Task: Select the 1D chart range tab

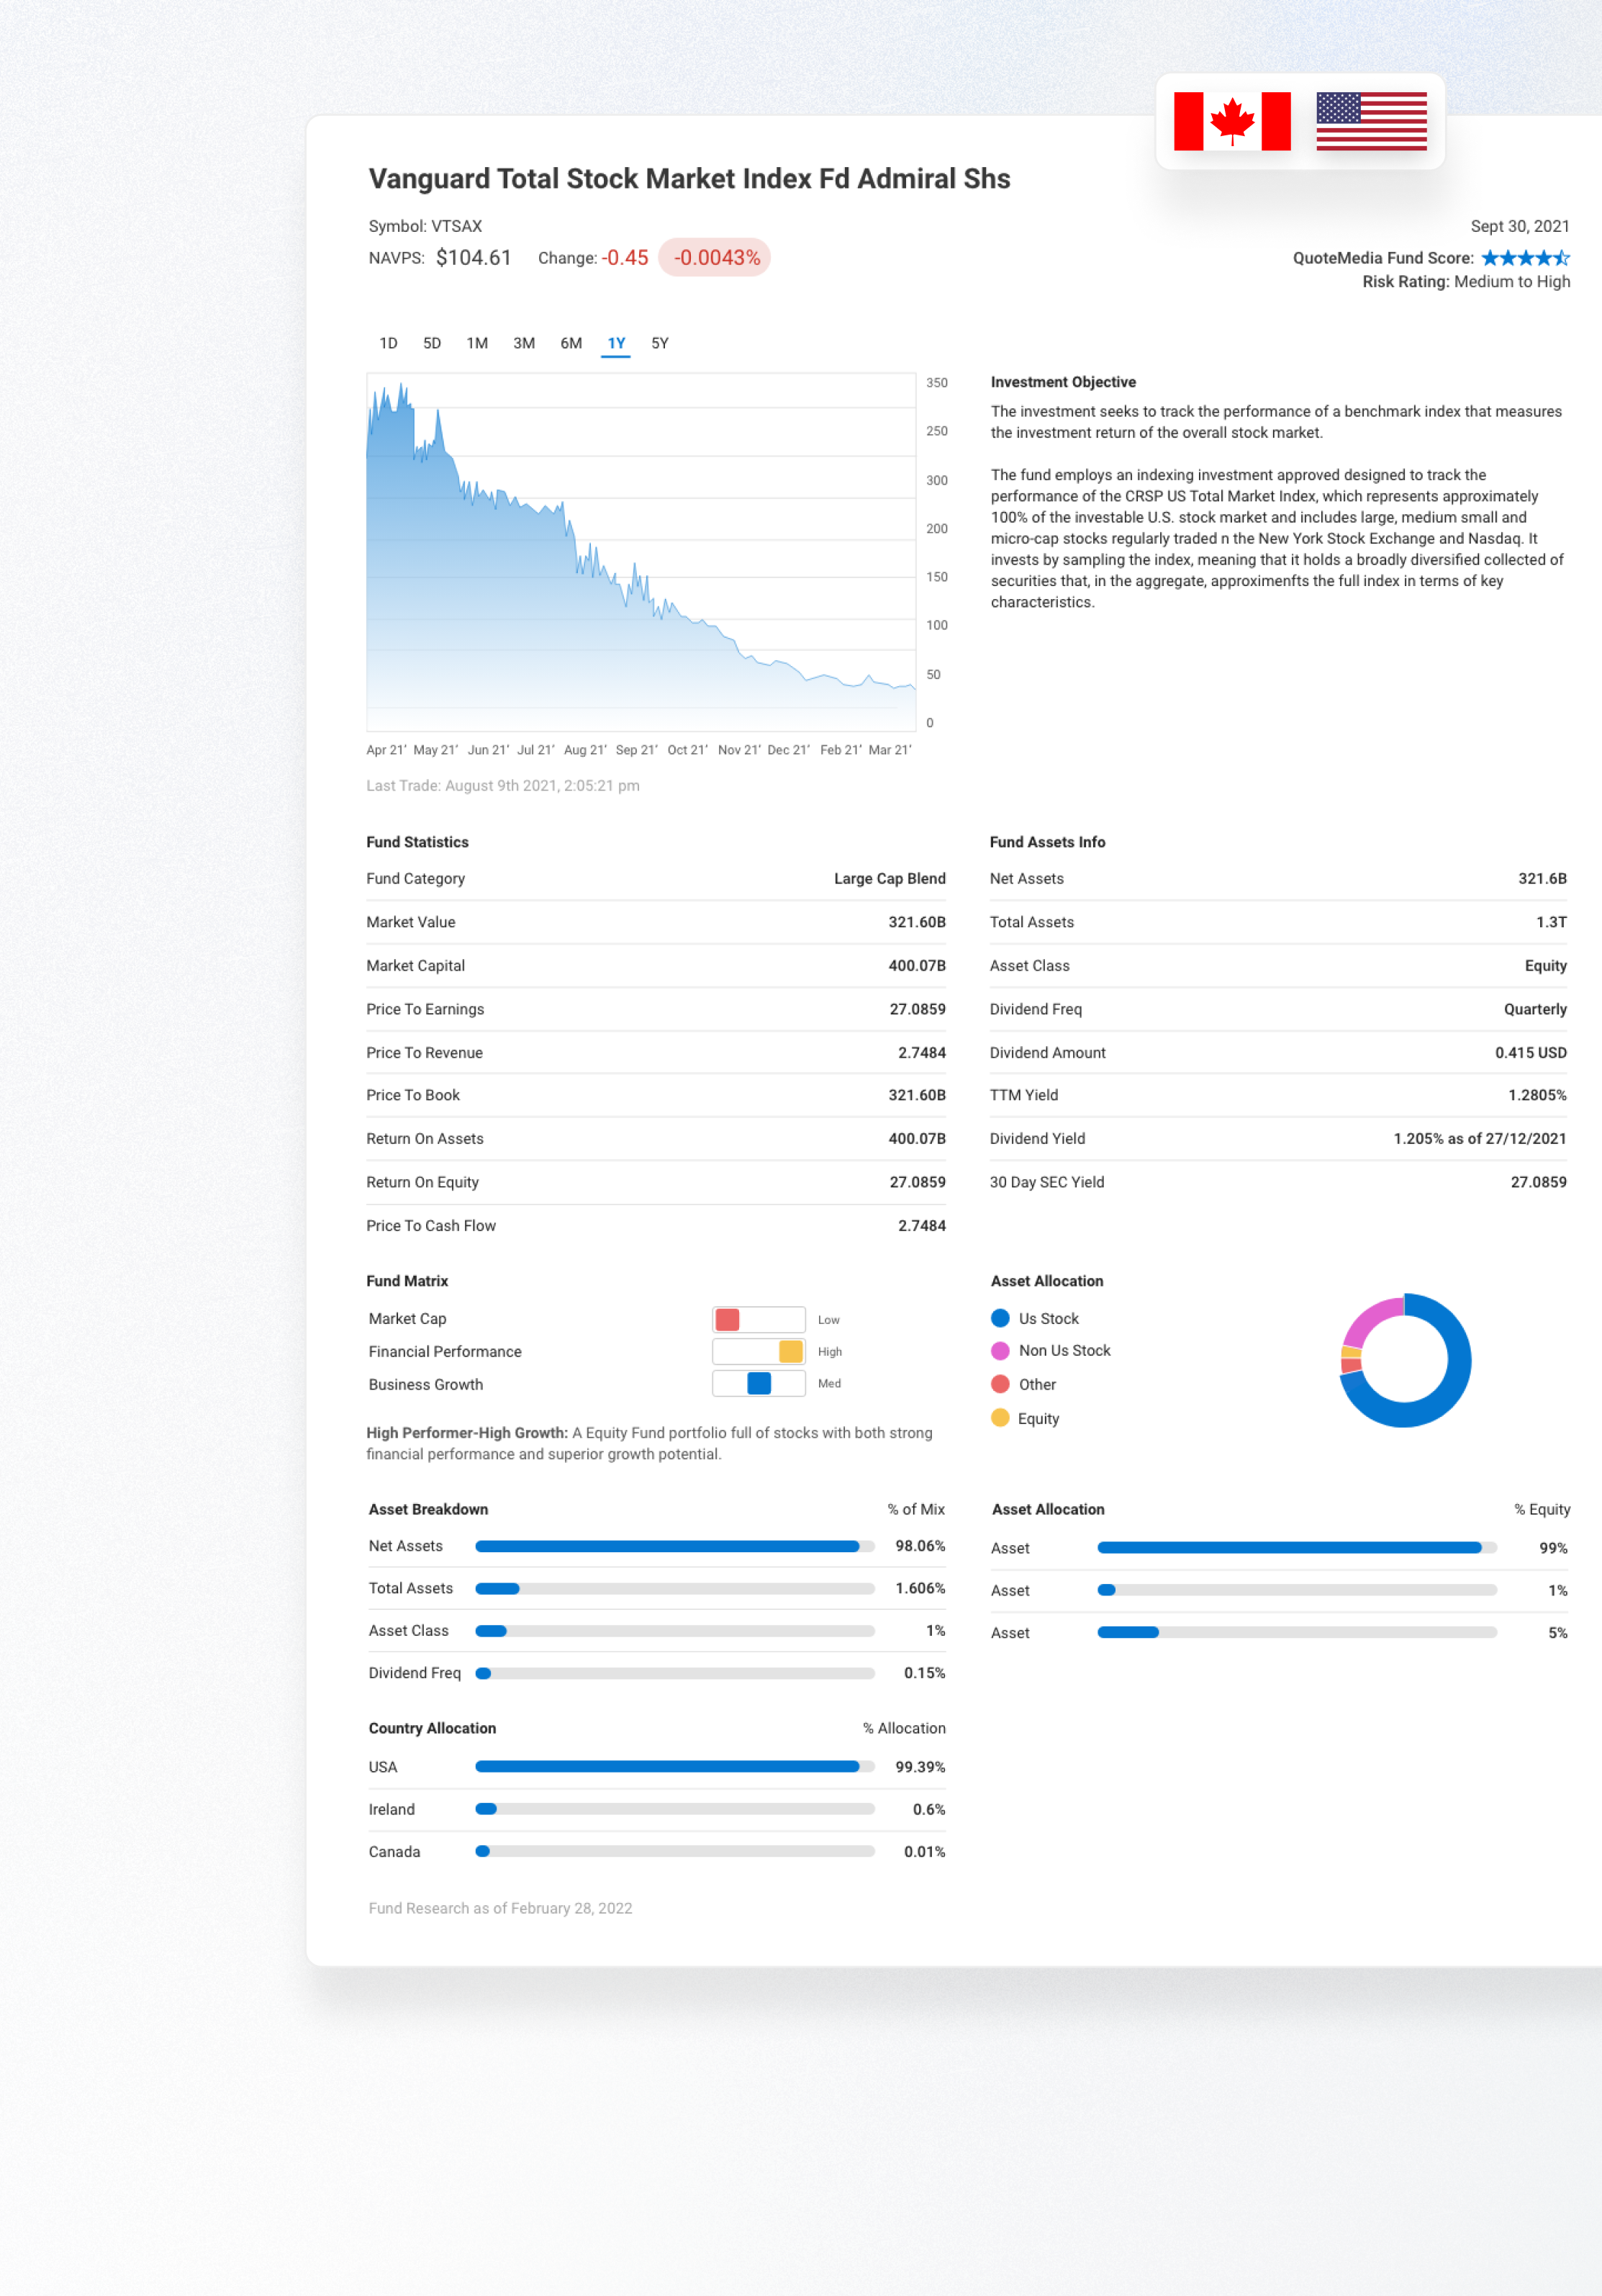Action: (388, 343)
